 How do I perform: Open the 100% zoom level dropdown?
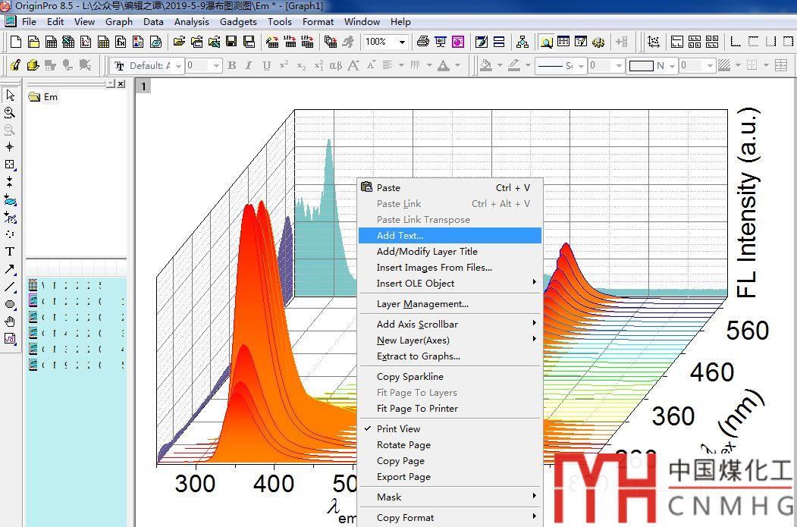pos(402,42)
